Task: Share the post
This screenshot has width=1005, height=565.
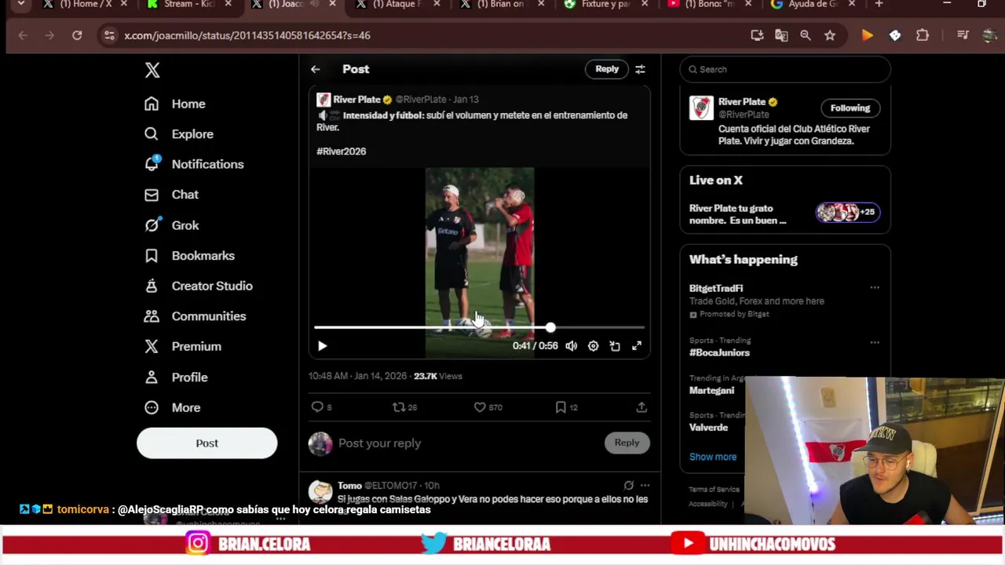Action: click(641, 407)
